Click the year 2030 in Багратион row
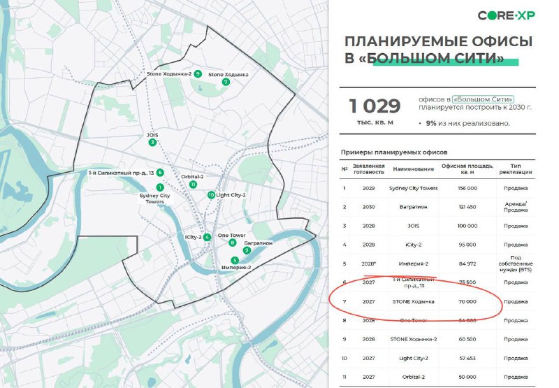This screenshot has height=388, width=559. 369,207
